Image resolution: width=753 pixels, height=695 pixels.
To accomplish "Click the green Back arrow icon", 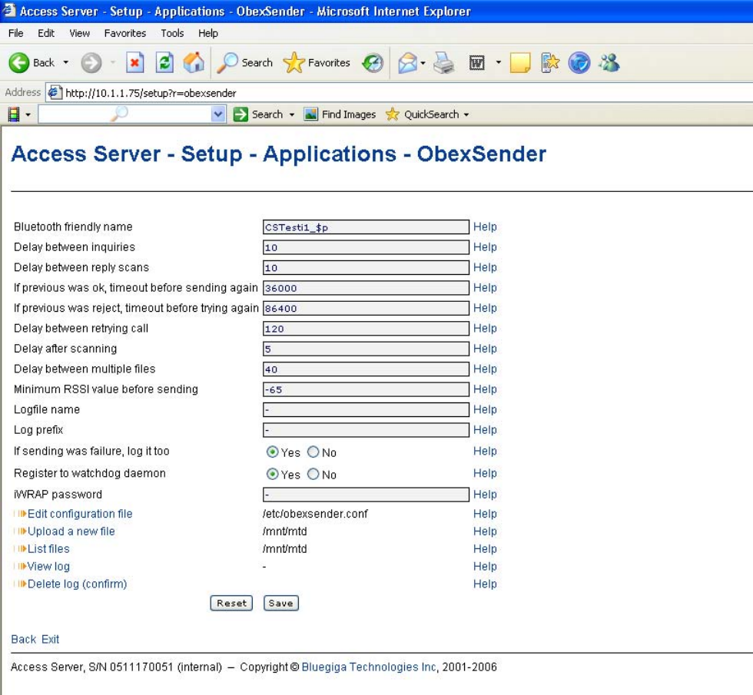I will [x=19, y=63].
